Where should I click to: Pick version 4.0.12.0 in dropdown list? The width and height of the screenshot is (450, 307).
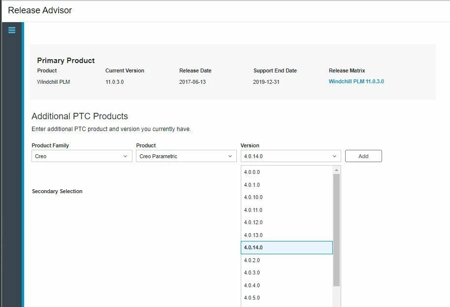pos(287,222)
